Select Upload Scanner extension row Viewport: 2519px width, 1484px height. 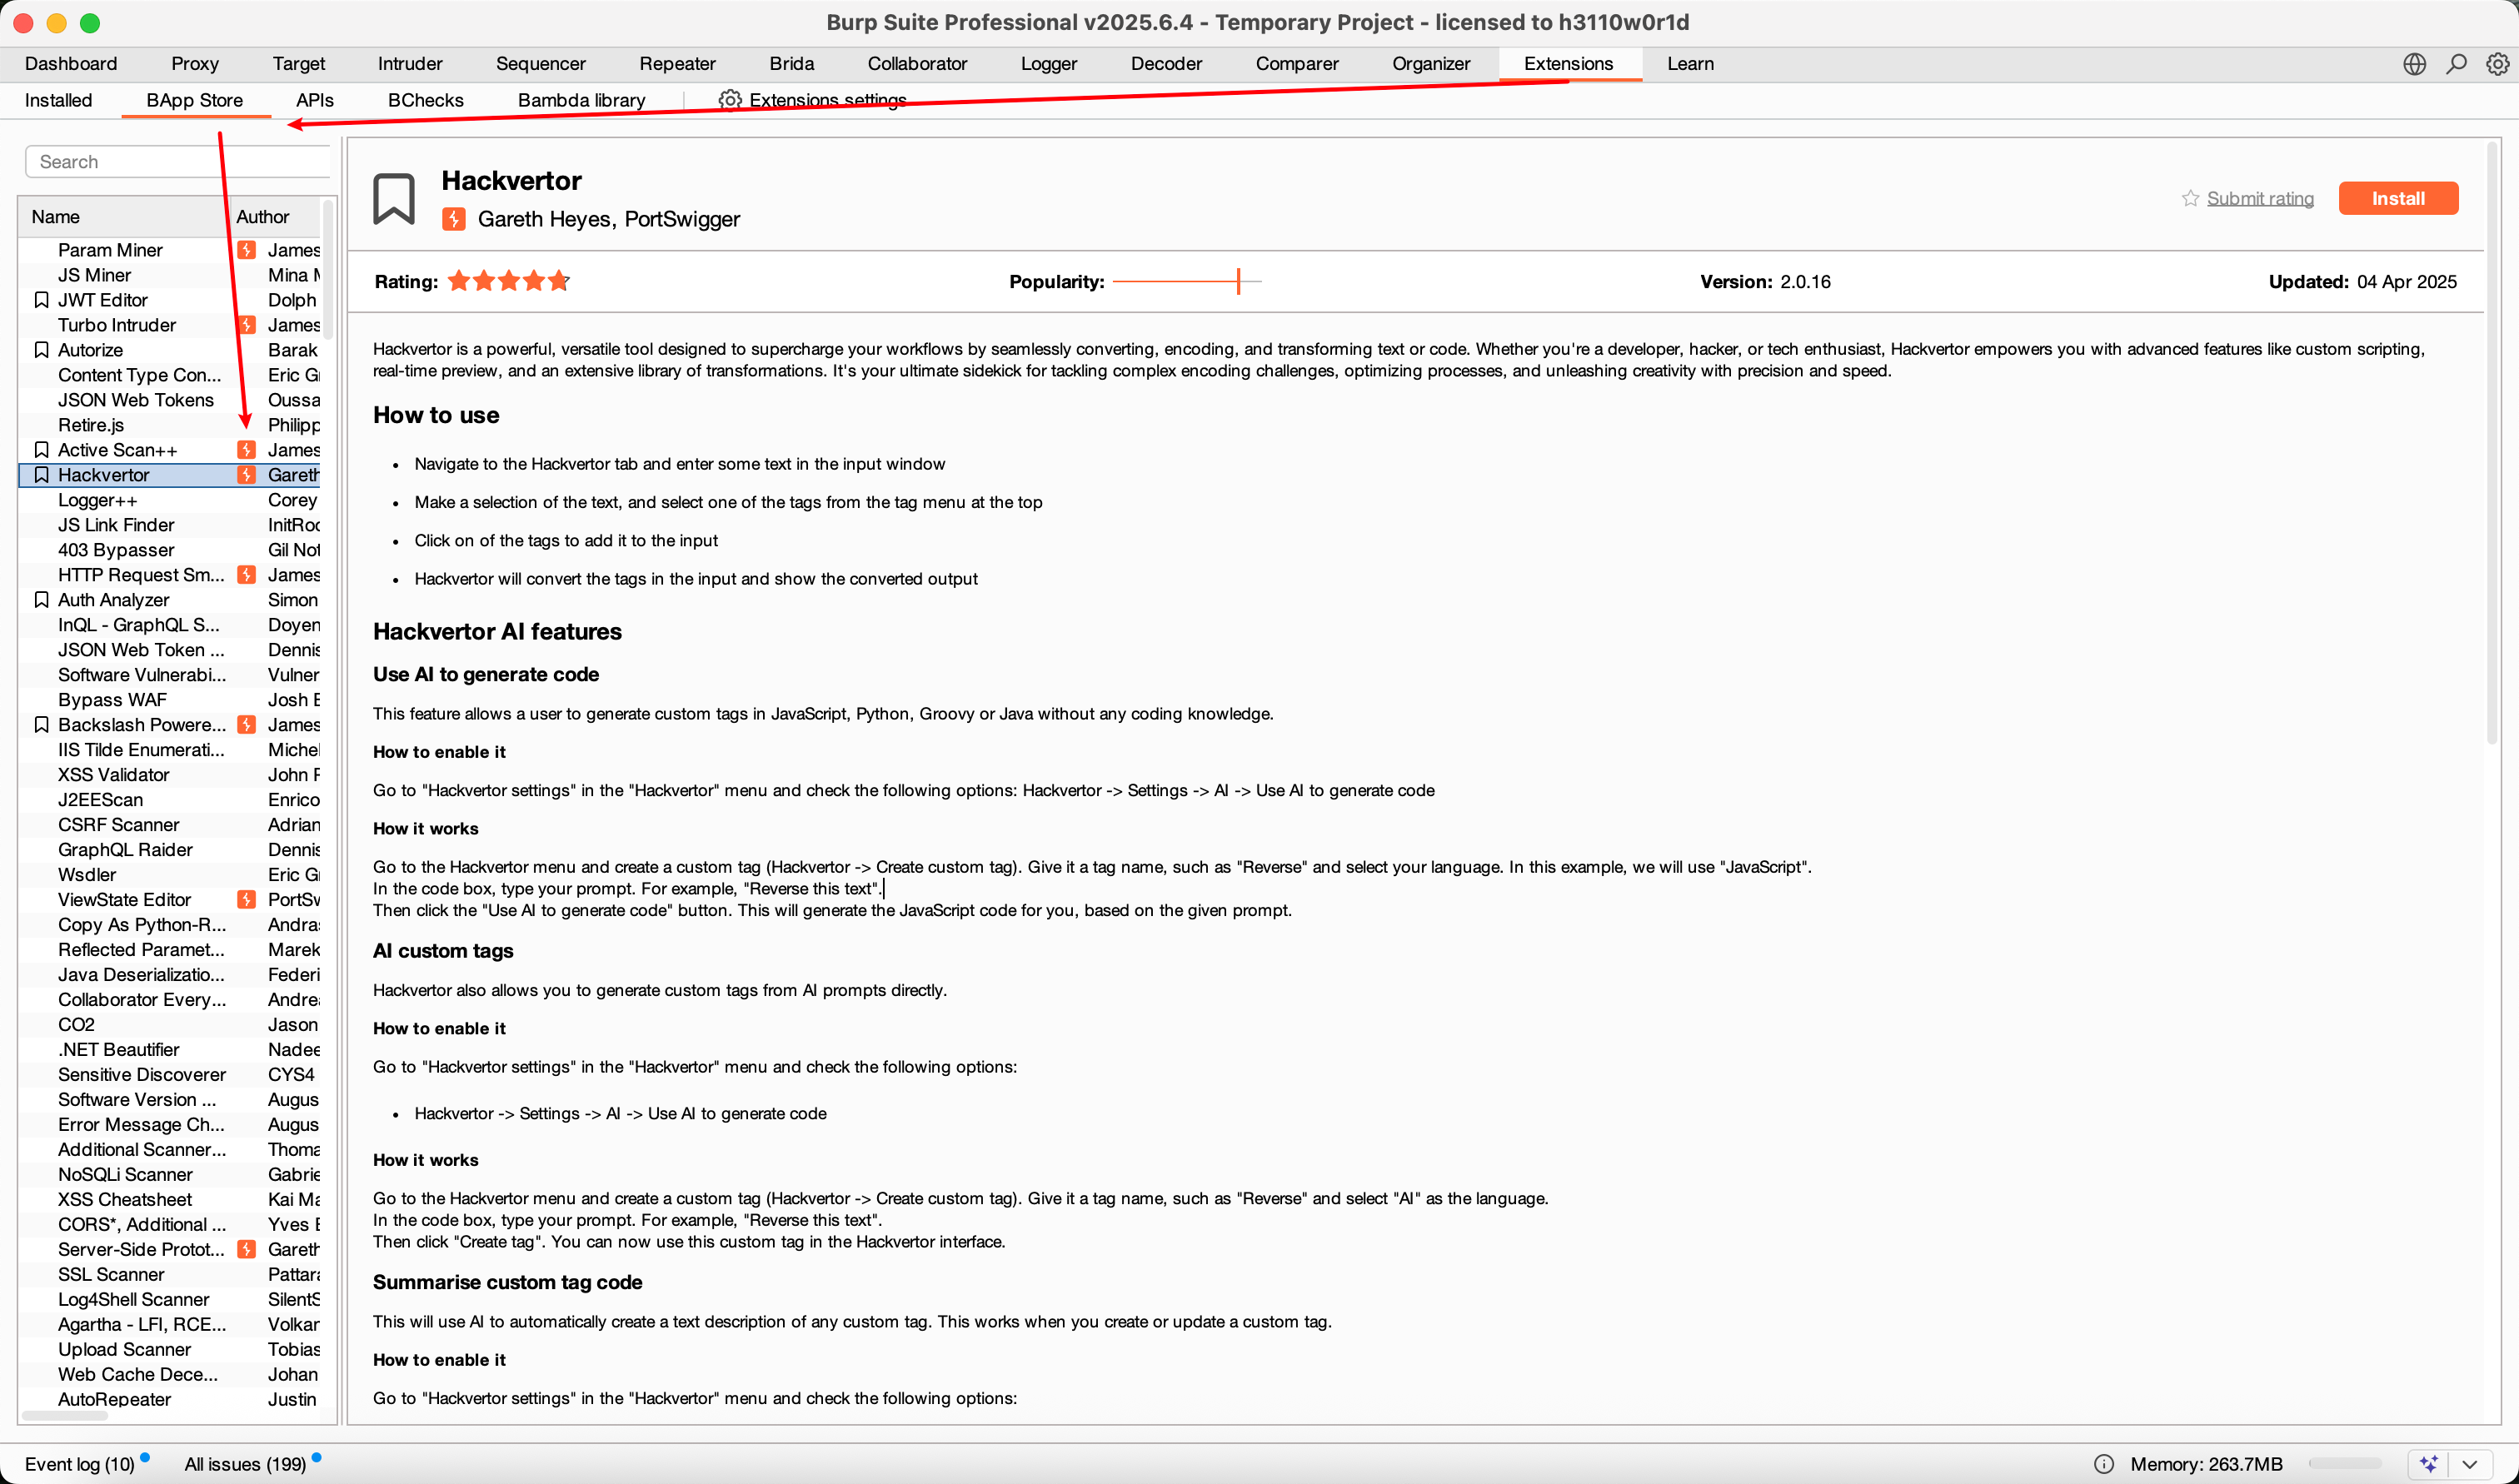pos(170,1350)
